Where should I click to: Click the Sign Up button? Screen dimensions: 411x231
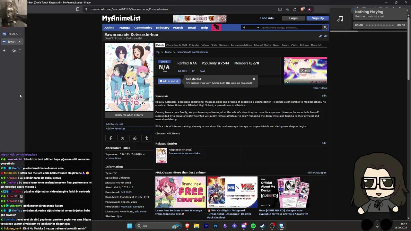pyautogui.click(x=318, y=18)
